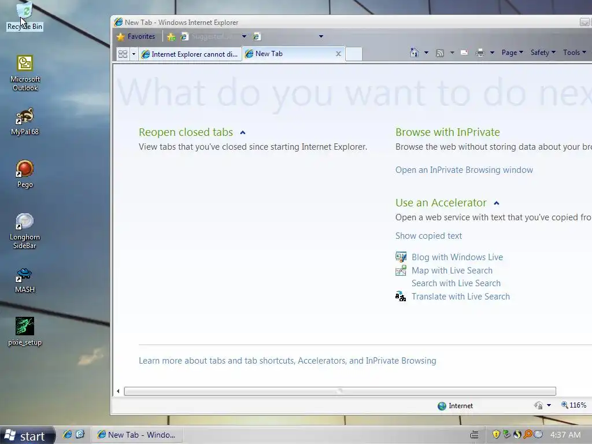The width and height of the screenshot is (592, 444).
Task: Expand the Home button dropdown arrow
Action: (x=426, y=53)
